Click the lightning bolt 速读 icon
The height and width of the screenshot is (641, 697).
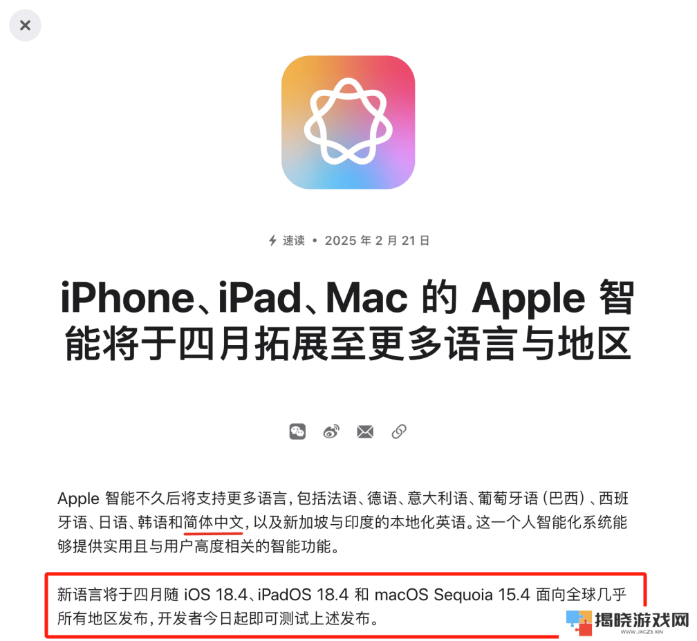click(272, 241)
